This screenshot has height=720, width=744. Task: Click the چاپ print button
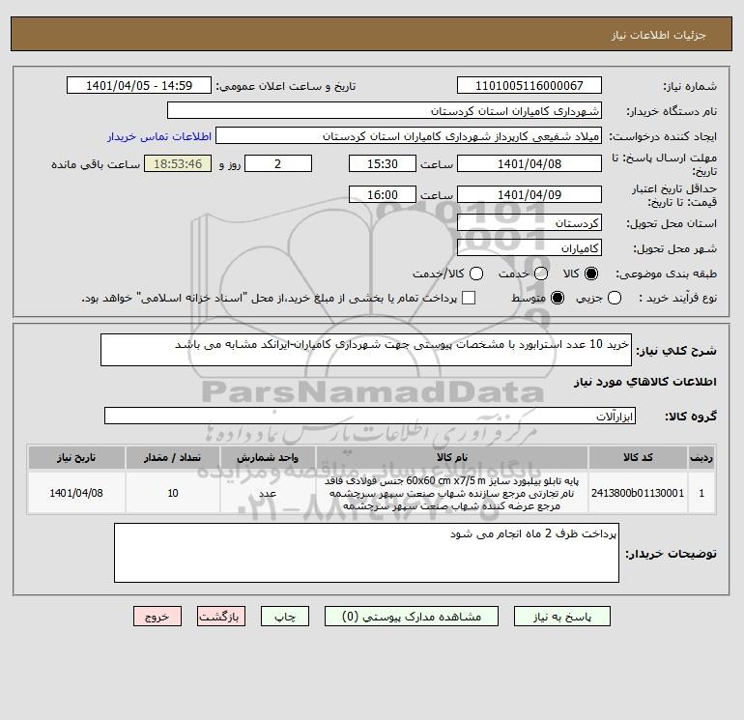pos(285,616)
